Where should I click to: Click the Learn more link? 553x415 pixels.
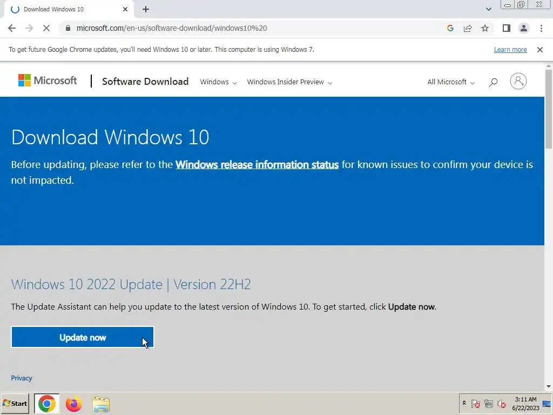(x=510, y=50)
